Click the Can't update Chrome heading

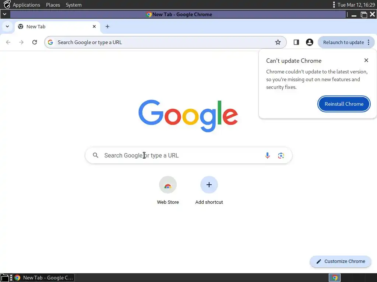[293, 61]
